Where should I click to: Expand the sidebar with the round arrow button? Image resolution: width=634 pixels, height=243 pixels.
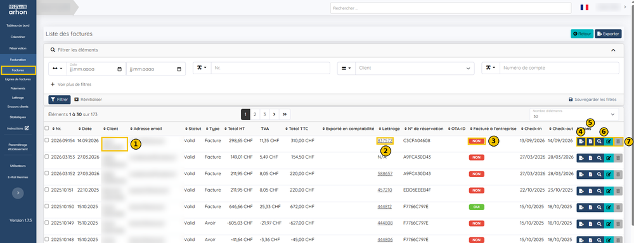(x=18, y=194)
